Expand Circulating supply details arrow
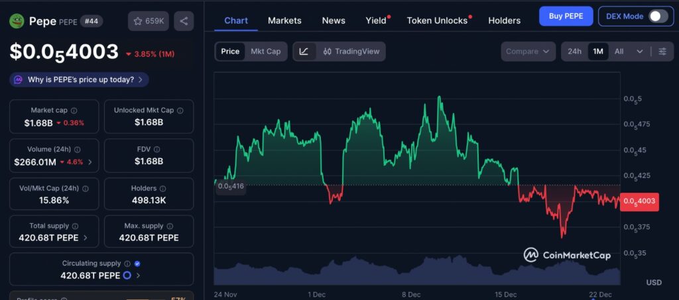Image resolution: width=679 pixels, height=300 pixels. point(138,275)
